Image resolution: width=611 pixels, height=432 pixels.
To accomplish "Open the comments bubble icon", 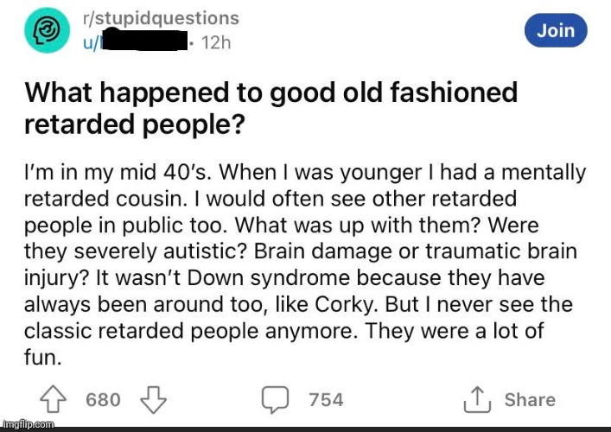I will pos(275,400).
